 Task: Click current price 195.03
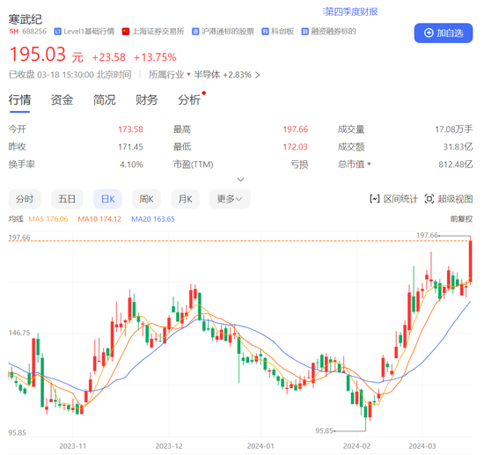(x=38, y=55)
